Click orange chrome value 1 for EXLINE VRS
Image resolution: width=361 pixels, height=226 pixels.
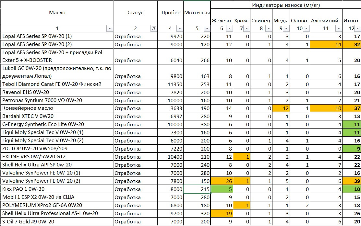tap(242, 157)
